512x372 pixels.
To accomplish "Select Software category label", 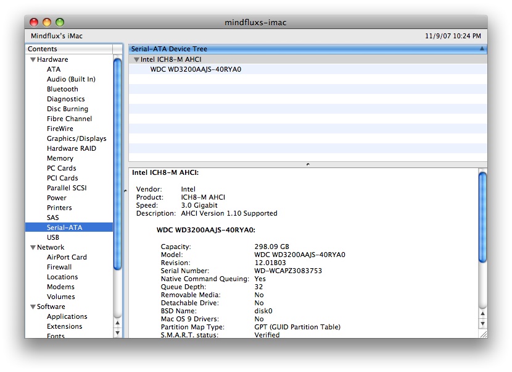I will coord(51,306).
